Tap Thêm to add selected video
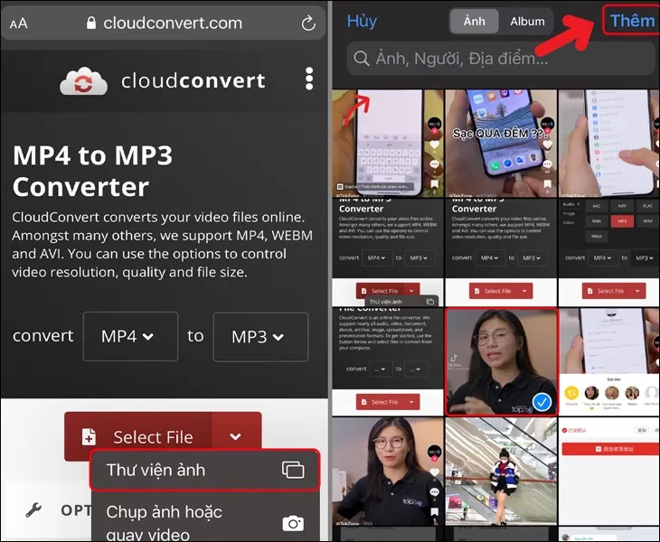This screenshot has width=660, height=542. coord(632,21)
